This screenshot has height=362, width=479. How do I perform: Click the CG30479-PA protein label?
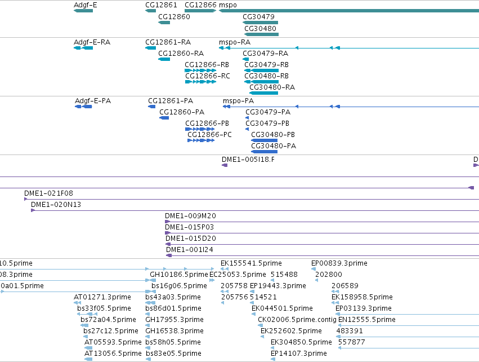point(268,112)
